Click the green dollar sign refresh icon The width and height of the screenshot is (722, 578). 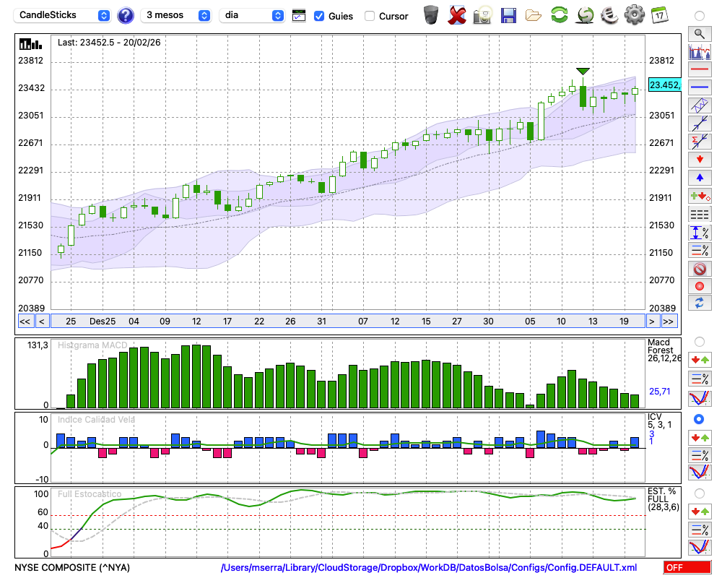pos(585,15)
